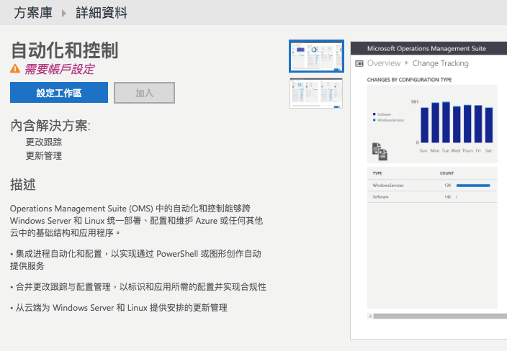Click the Sat bar in the chart

click(489, 125)
